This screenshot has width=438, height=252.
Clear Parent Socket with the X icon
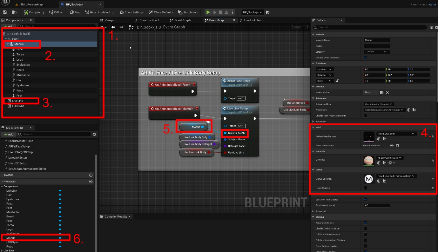click(x=387, y=93)
